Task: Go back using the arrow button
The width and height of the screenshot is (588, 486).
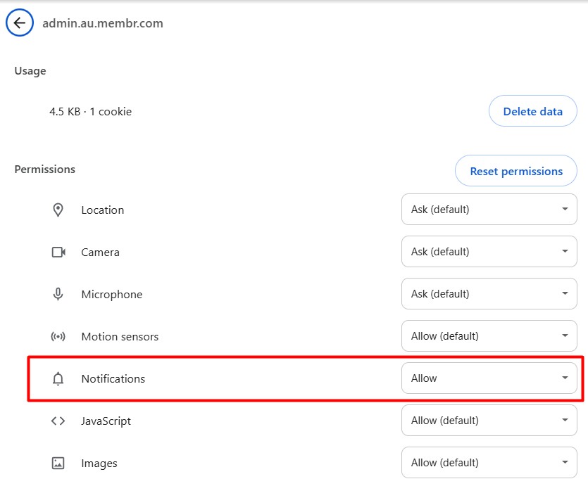Action: pyautogui.click(x=20, y=23)
